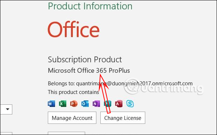Click the "This product contains" label
This screenshot has height=135, width=217.
pos(73,92)
